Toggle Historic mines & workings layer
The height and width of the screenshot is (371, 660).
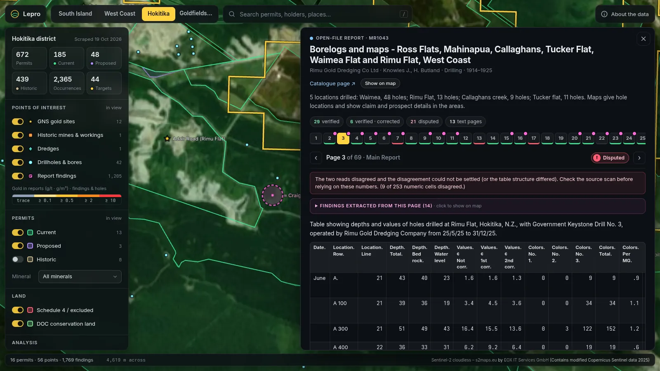[18, 135]
